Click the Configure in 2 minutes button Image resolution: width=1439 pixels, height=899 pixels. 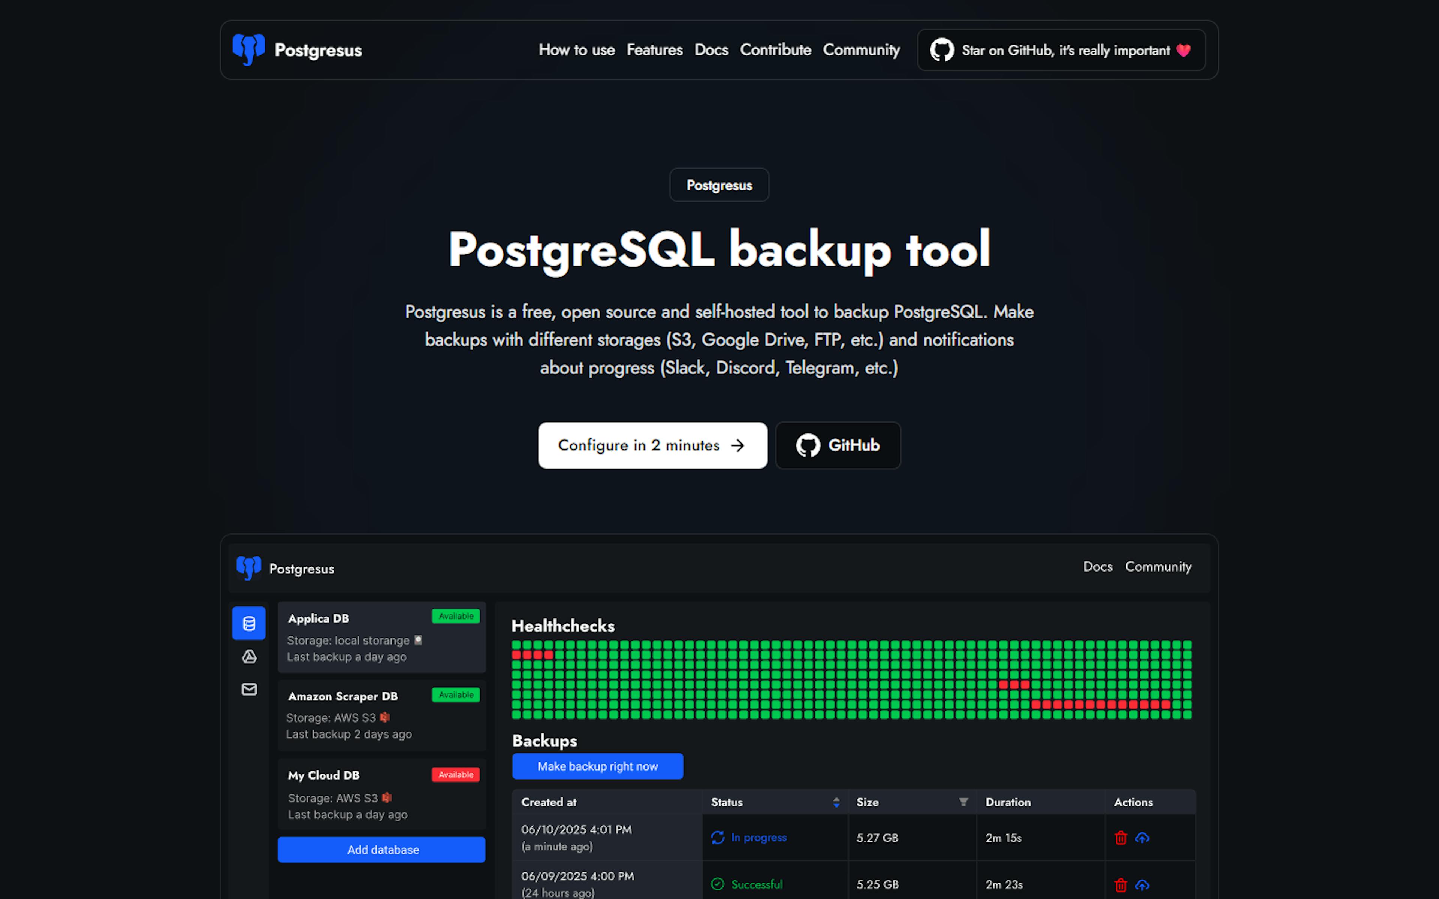tap(652, 445)
